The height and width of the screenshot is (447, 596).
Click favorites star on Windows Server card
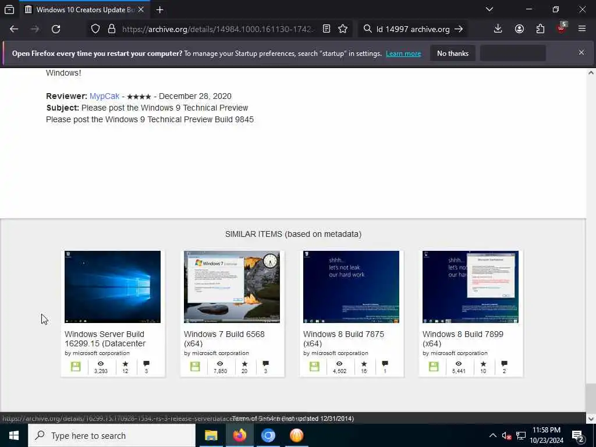pos(125,364)
